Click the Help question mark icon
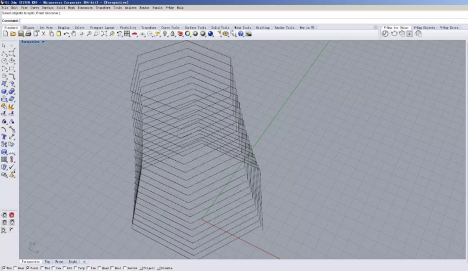This screenshot has width=468, height=271. 241,34
